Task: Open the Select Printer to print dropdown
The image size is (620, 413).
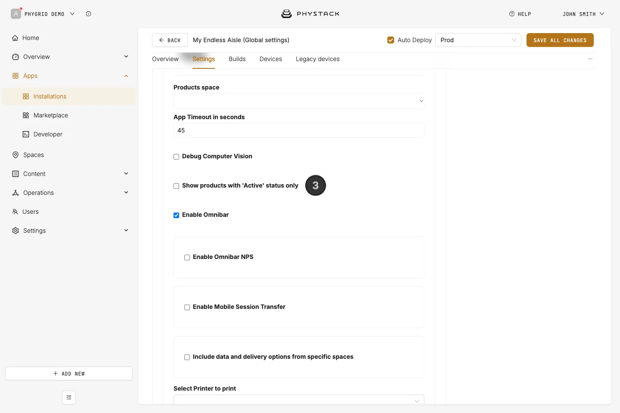Action: pos(299,400)
